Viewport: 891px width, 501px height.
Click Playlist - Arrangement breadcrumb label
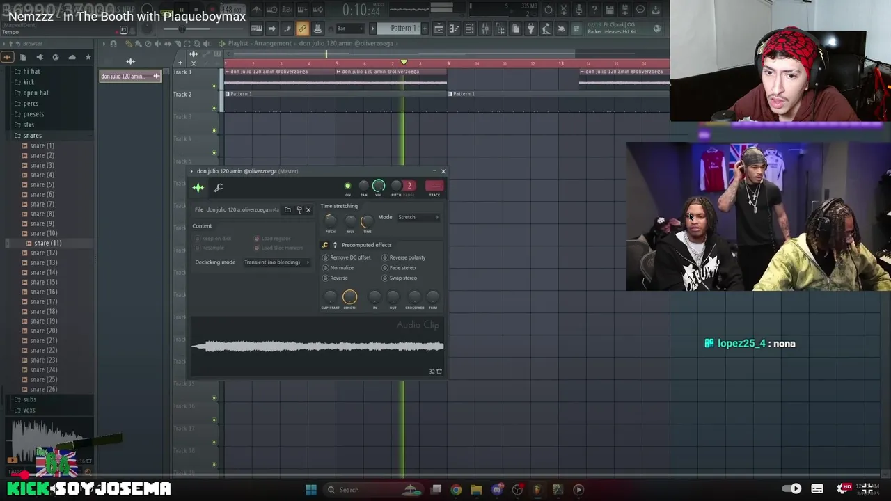260,43
